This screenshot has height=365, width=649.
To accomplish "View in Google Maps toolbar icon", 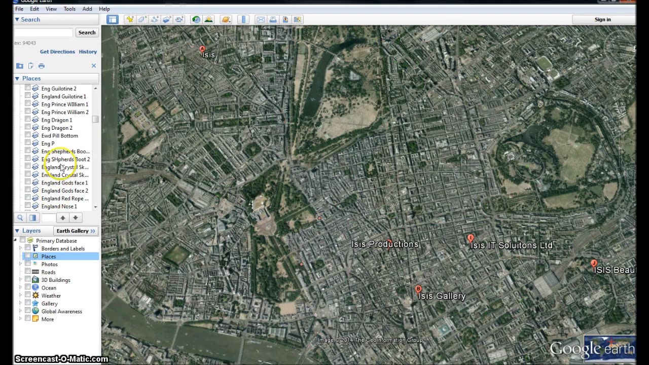I will click(298, 19).
